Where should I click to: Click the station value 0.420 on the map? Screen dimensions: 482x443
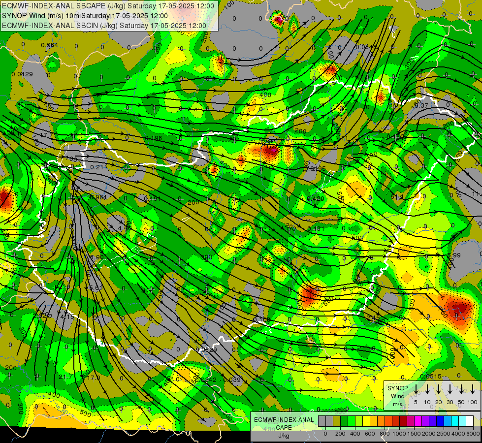pyautogui.click(x=316, y=198)
